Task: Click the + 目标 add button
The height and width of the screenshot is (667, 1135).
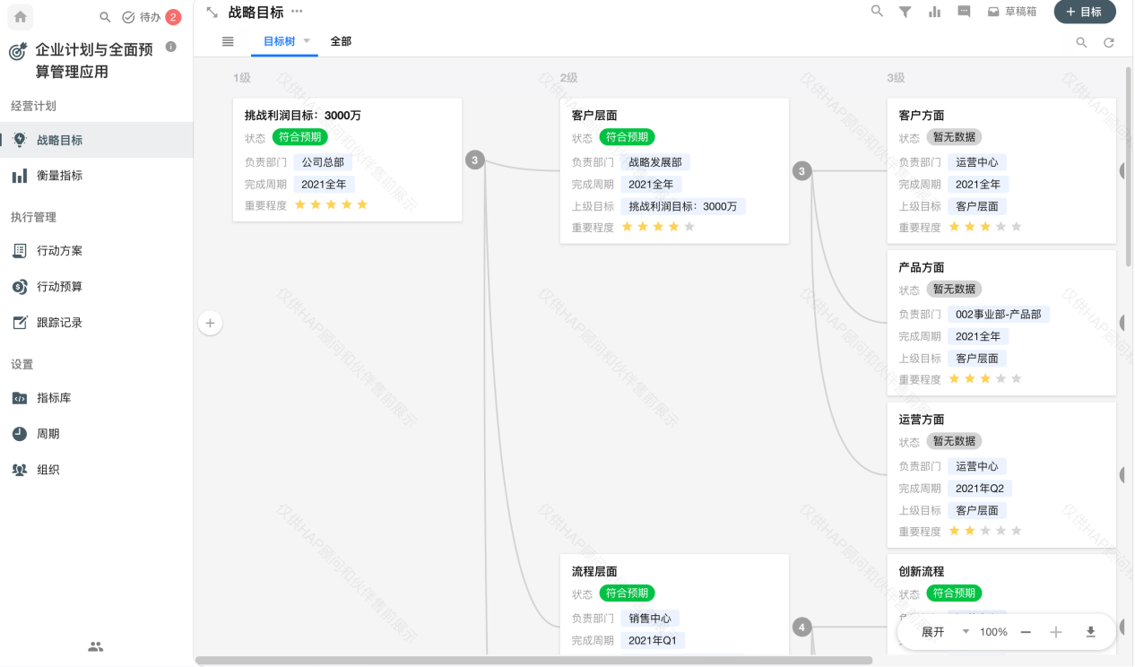Action: pyautogui.click(x=1085, y=12)
